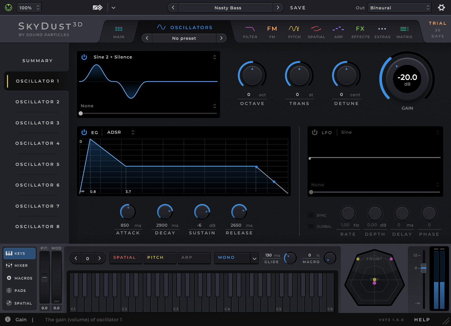Toggle oscillator waveform power button
The height and width of the screenshot is (326, 451).
click(x=84, y=57)
